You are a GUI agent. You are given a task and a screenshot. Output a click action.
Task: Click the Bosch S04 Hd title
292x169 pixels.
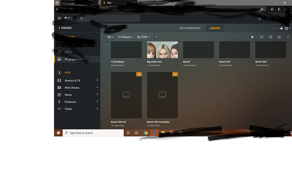[118, 122]
